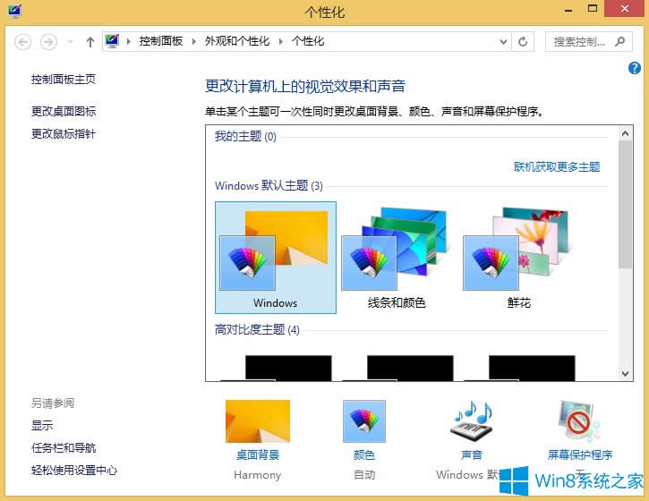This screenshot has width=649, height=501.
Task: Click the window title bar system icon
Action: tap(14, 11)
